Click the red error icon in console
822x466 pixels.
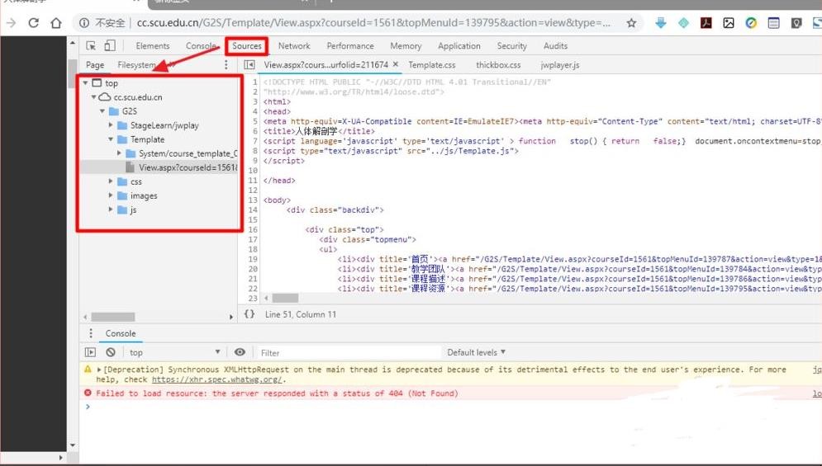pyautogui.click(x=88, y=393)
